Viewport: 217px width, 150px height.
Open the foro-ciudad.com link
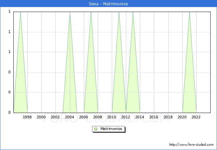pos(191,145)
